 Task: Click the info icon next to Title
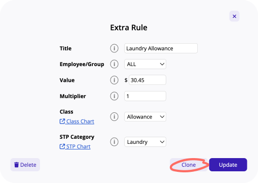[x=114, y=48]
